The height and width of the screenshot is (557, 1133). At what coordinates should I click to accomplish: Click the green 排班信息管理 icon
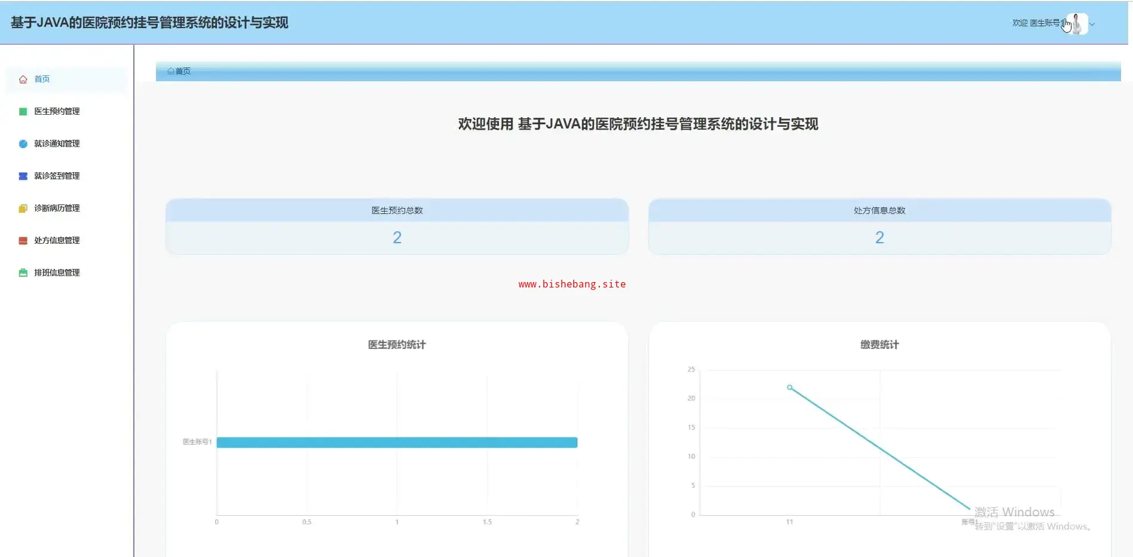(x=23, y=273)
